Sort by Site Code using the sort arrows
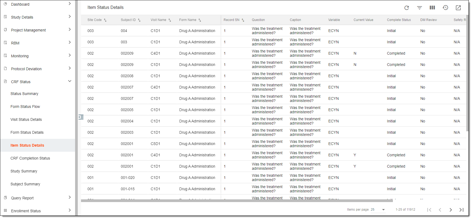The width and height of the screenshot is (472, 219). point(105,20)
